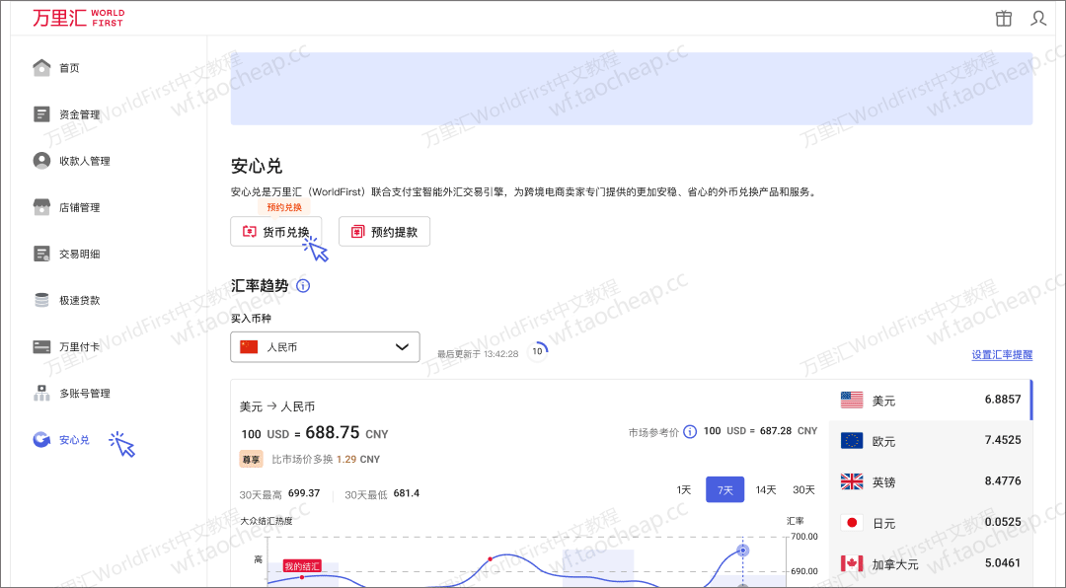1066x588 pixels.
Task: Select the 欧元 7.4525 rate row
Action: pos(931,440)
